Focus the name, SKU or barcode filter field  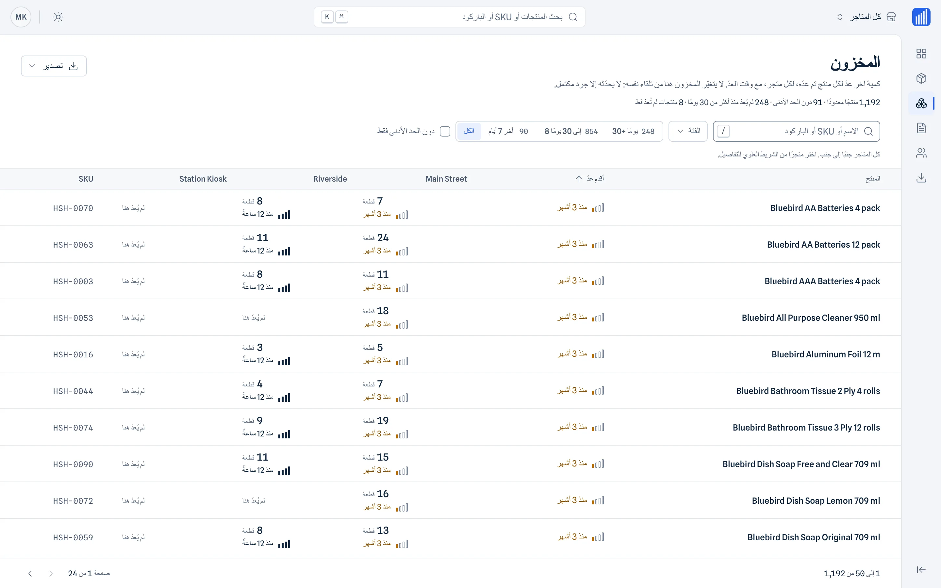click(796, 131)
